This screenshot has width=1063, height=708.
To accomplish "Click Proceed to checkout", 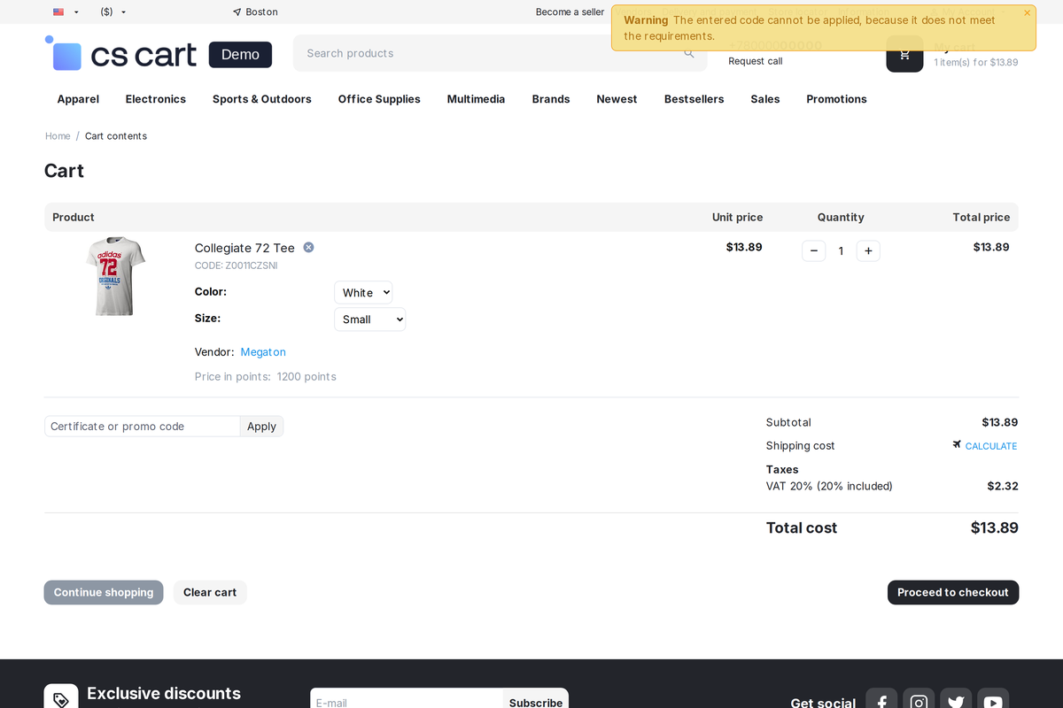I will pyautogui.click(x=953, y=593).
